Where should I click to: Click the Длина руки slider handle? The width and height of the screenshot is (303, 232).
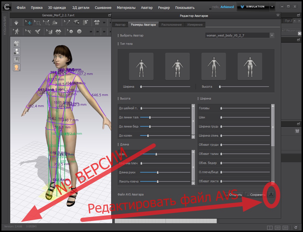tap(158, 172)
